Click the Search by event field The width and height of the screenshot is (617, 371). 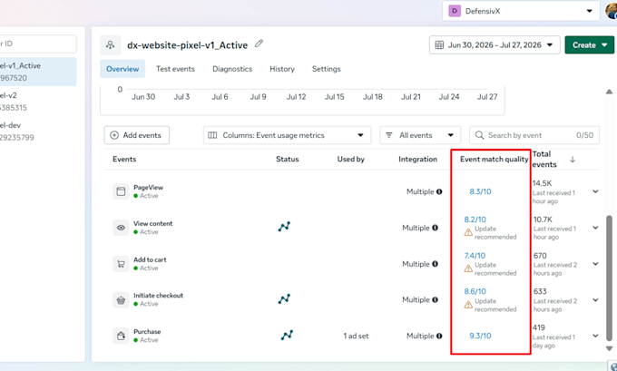pyautogui.click(x=534, y=135)
